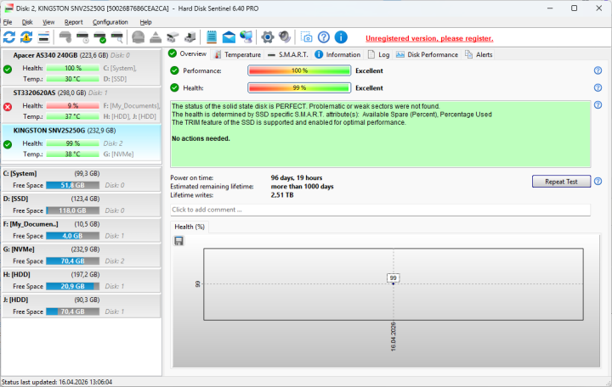612x387 pixels.
Task: Click the help icon beside green status box
Action: click(x=598, y=105)
